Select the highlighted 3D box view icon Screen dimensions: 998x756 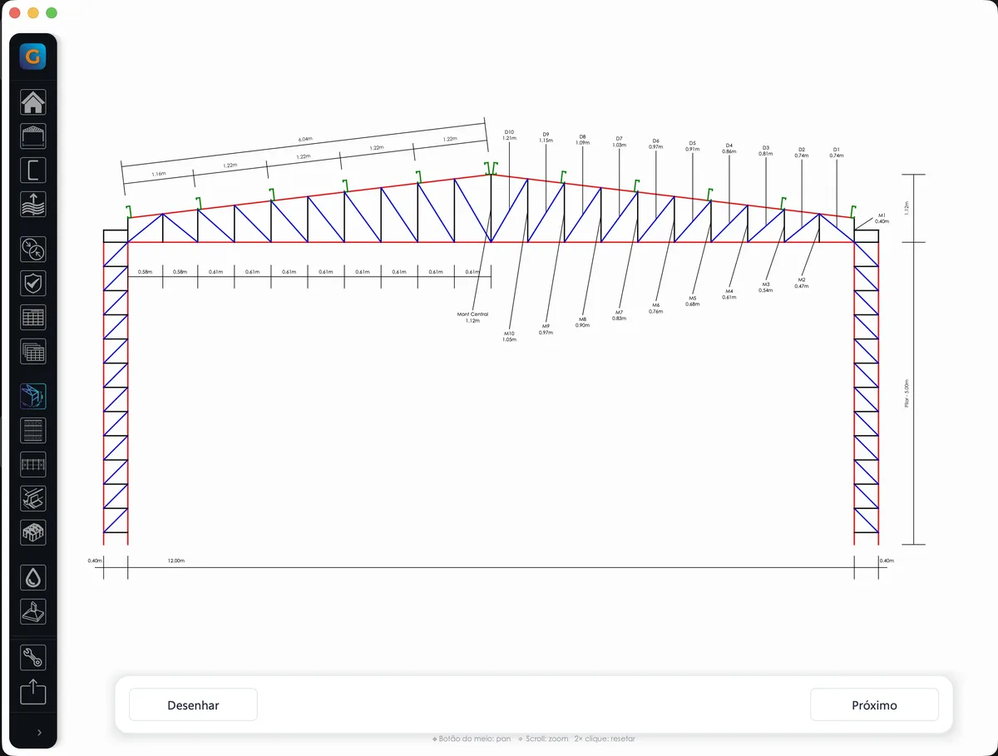[x=33, y=396]
